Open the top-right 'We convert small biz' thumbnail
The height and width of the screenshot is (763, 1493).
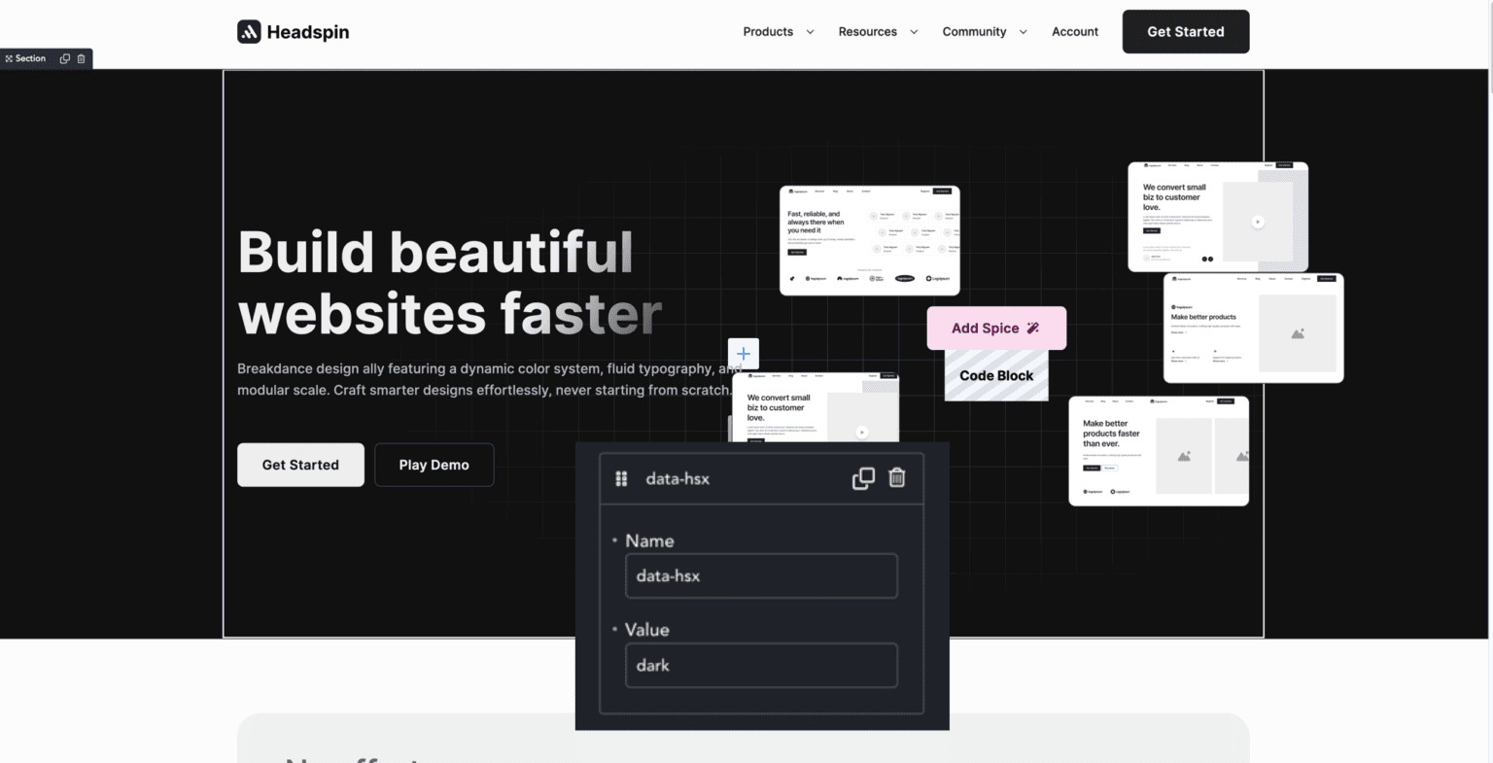tap(1218, 217)
